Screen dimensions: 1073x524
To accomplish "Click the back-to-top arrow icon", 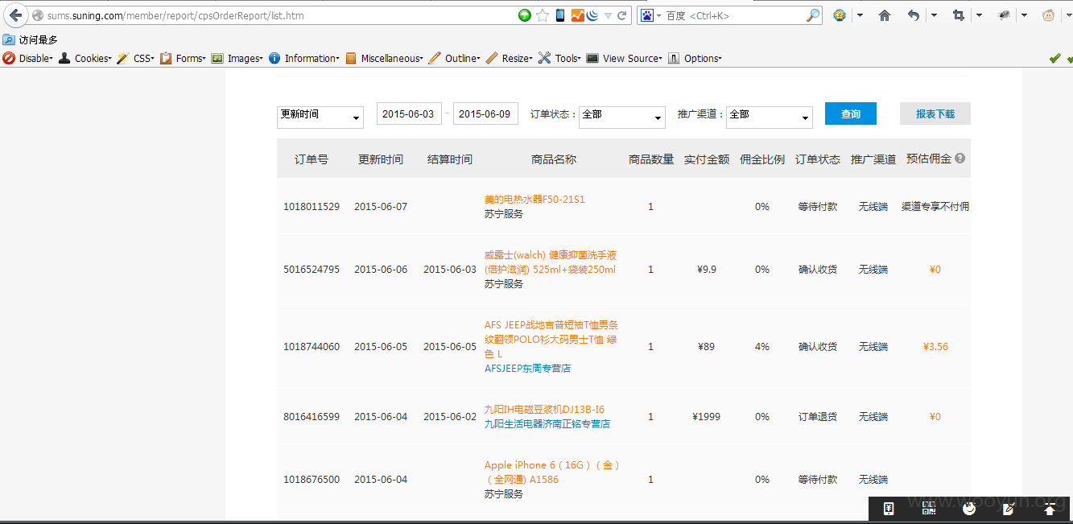I will 1050,508.
